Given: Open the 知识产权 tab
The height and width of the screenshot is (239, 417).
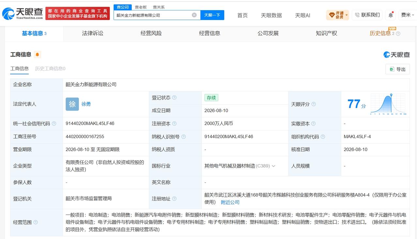Looking at the screenshot, I should click(326, 33).
